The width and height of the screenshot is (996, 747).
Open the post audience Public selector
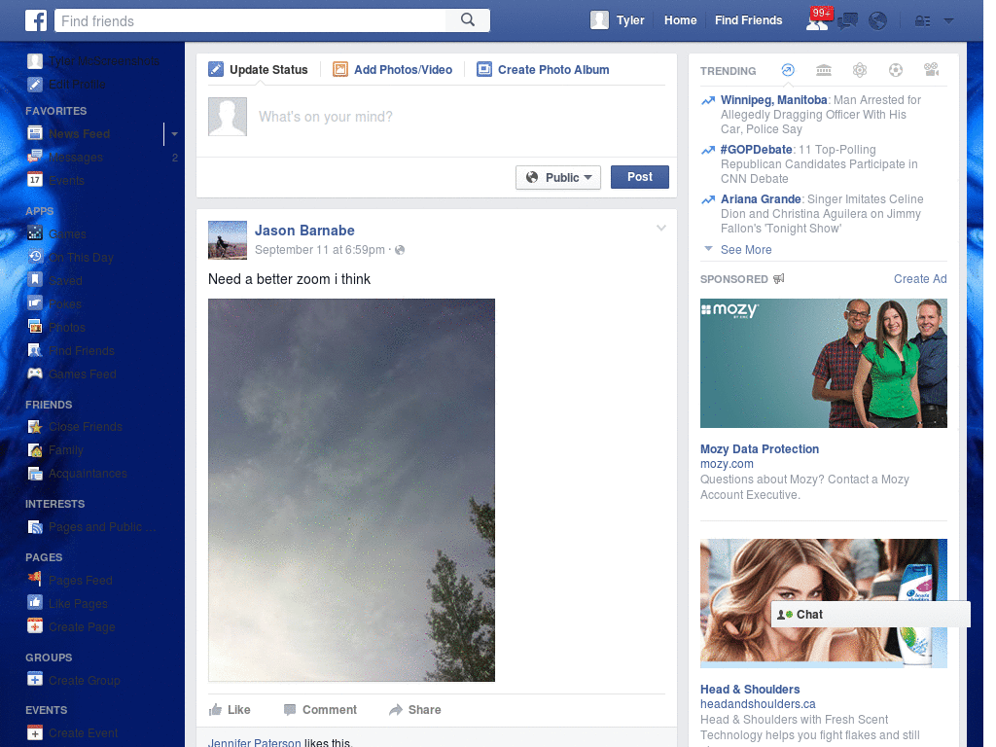pos(557,177)
